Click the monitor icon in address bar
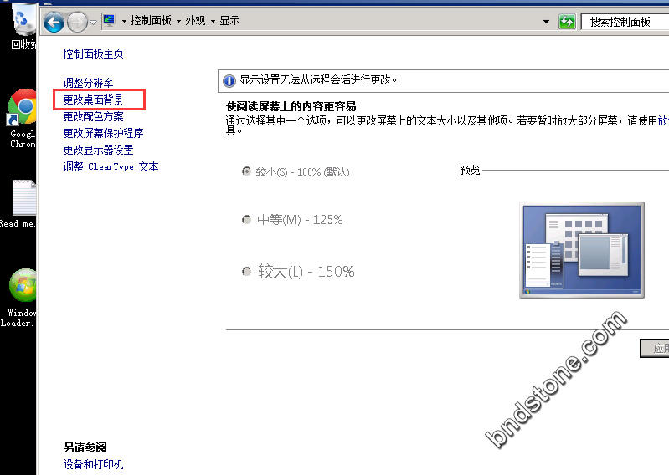Viewport: 669px width, 475px height. (x=109, y=21)
